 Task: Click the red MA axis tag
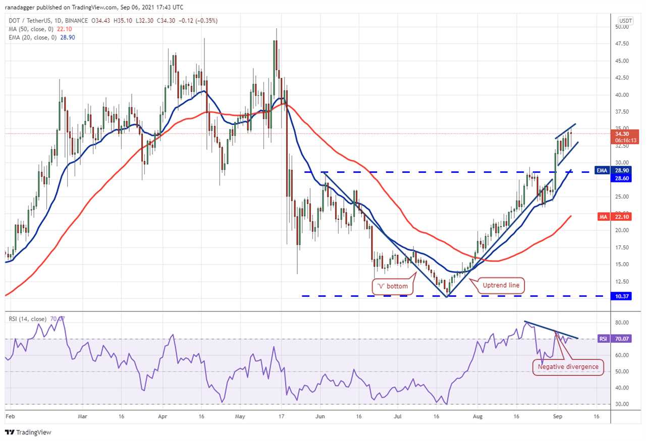coord(604,217)
